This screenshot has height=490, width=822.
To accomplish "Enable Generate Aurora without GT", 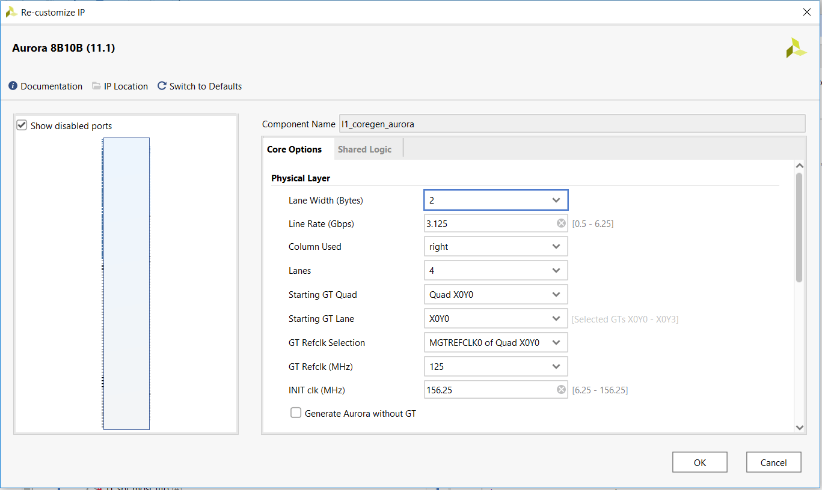I will point(295,413).
